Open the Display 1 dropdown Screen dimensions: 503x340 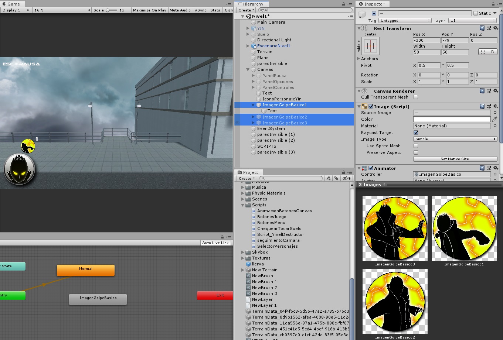coord(15,10)
